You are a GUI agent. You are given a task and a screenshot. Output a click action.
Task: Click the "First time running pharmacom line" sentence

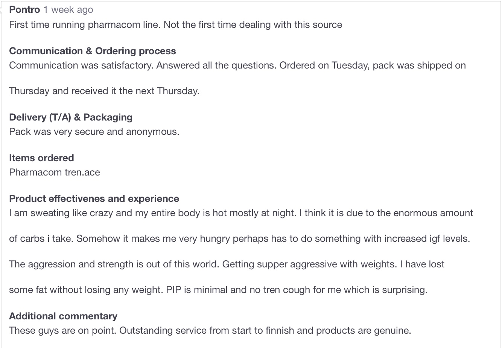tap(85, 25)
